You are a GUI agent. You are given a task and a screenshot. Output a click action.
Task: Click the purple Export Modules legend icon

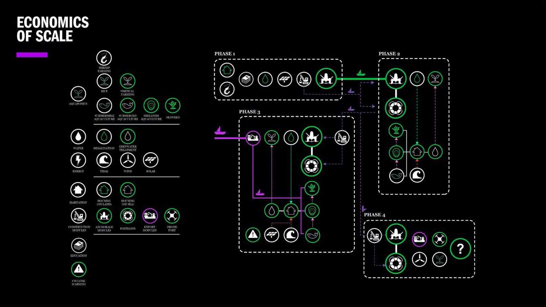point(150,216)
